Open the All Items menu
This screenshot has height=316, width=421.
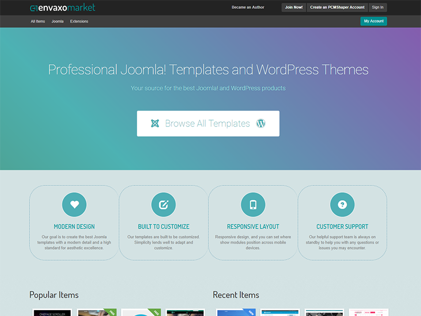[38, 21]
